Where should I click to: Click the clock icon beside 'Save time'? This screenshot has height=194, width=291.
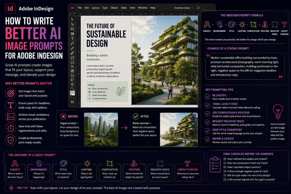coord(11,128)
